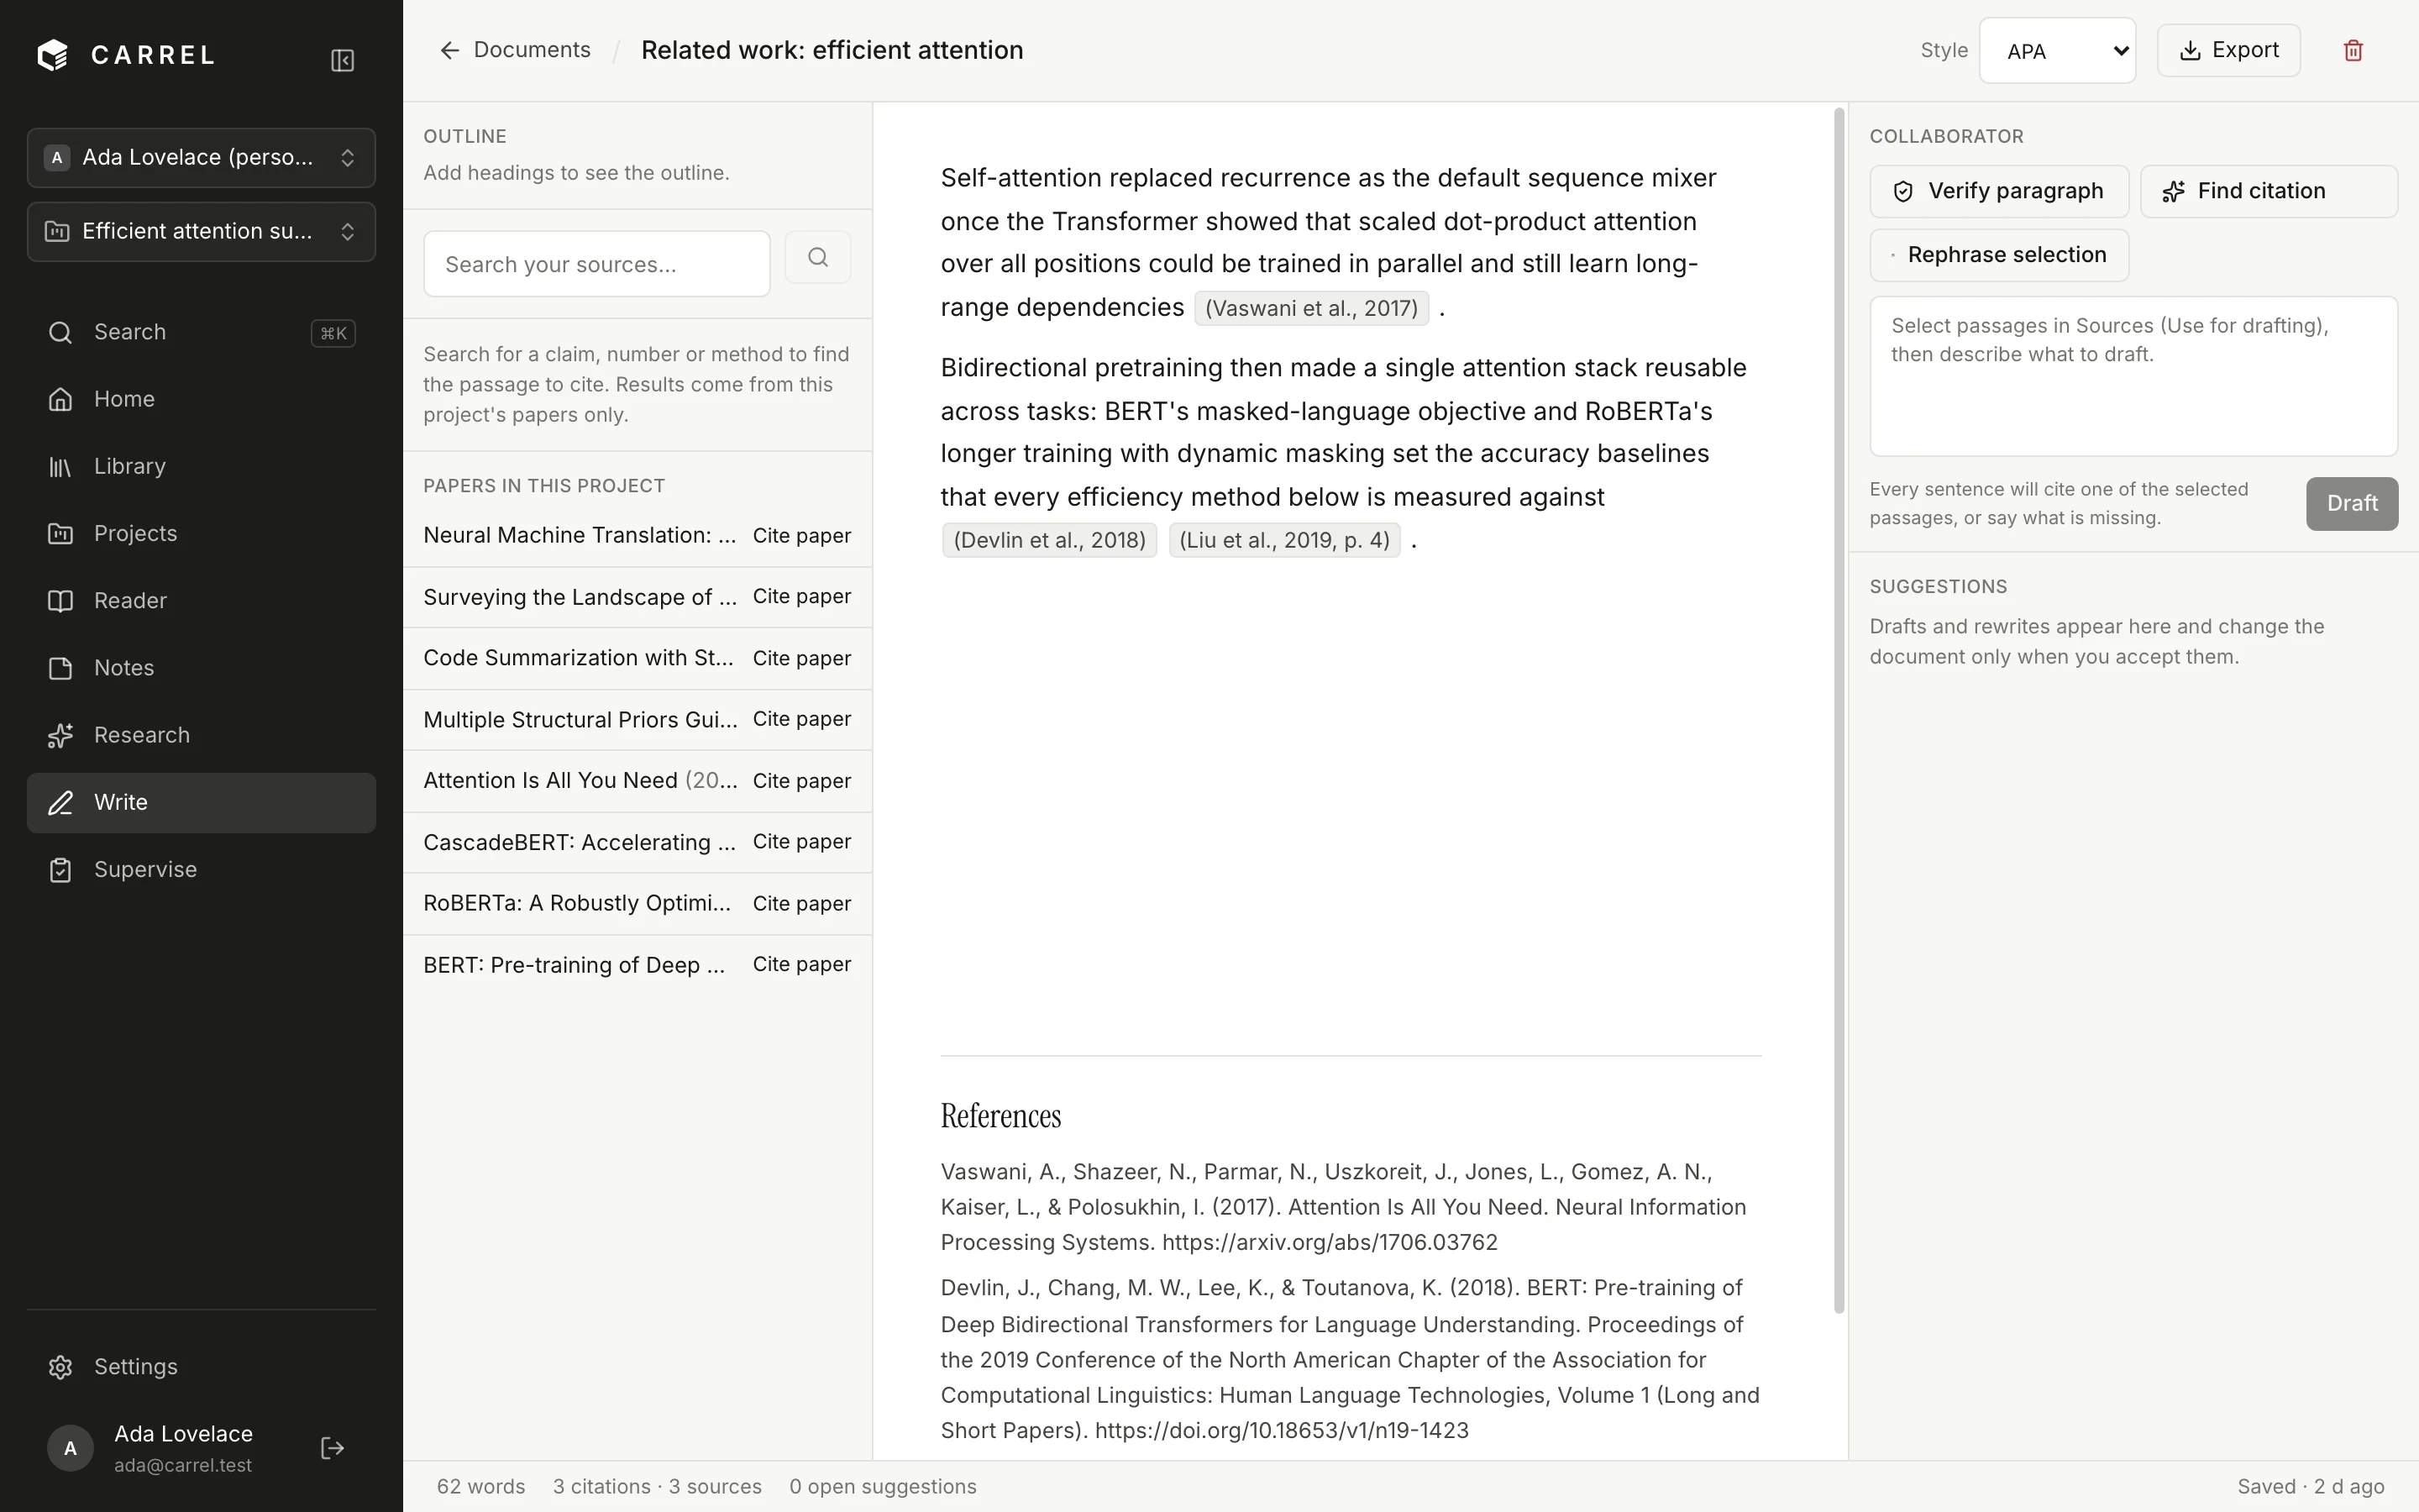Click the Saved 2 d ago status
The height and width of the screenshot is (1512, 2419).
pos(2311,1487)
